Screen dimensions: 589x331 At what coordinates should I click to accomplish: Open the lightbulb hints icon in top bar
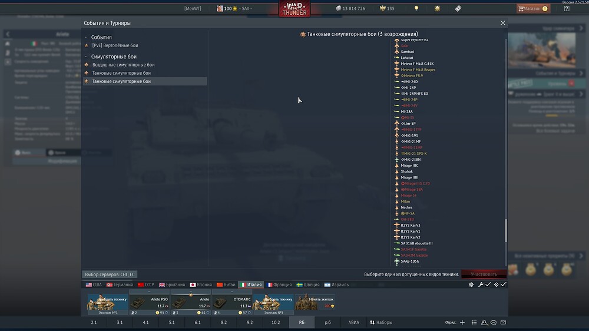click(x=416, y=8)
